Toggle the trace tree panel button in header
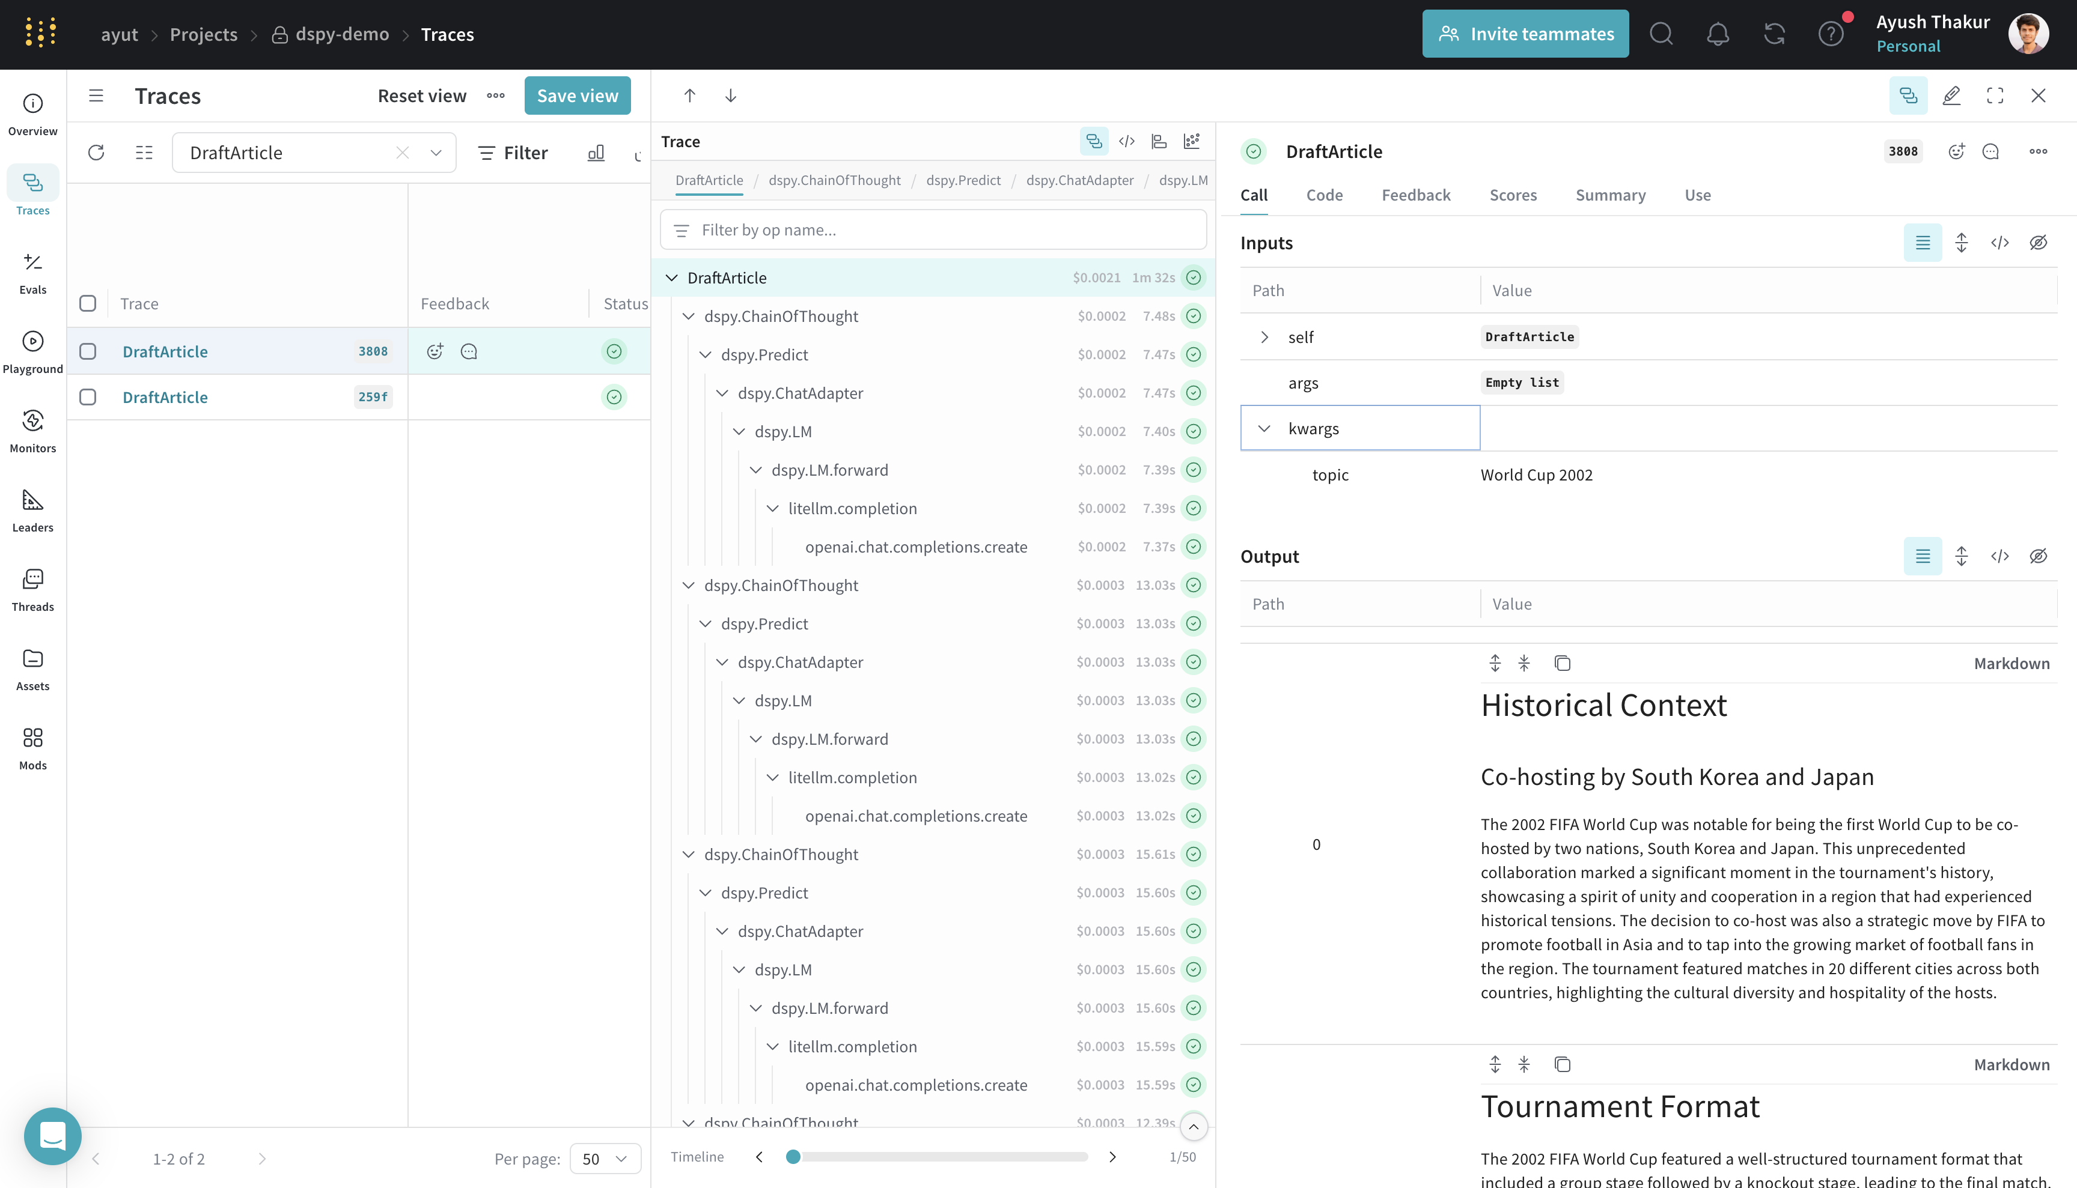2077x1188 pixels. [x=1908, y=95]
